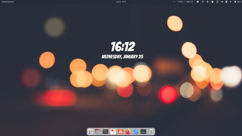242x136 pixels.
Task: Open the Extensions puzzle piece app
Action: pos(136,132)
